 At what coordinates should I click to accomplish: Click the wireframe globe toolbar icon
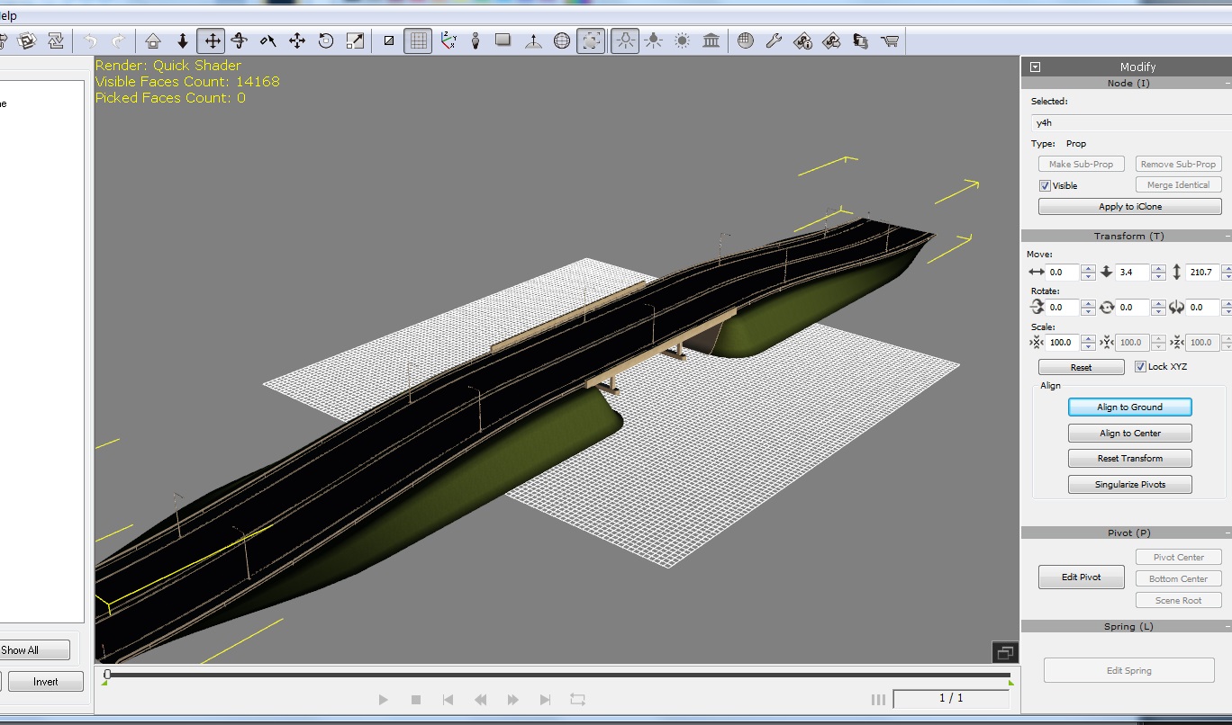562,40
